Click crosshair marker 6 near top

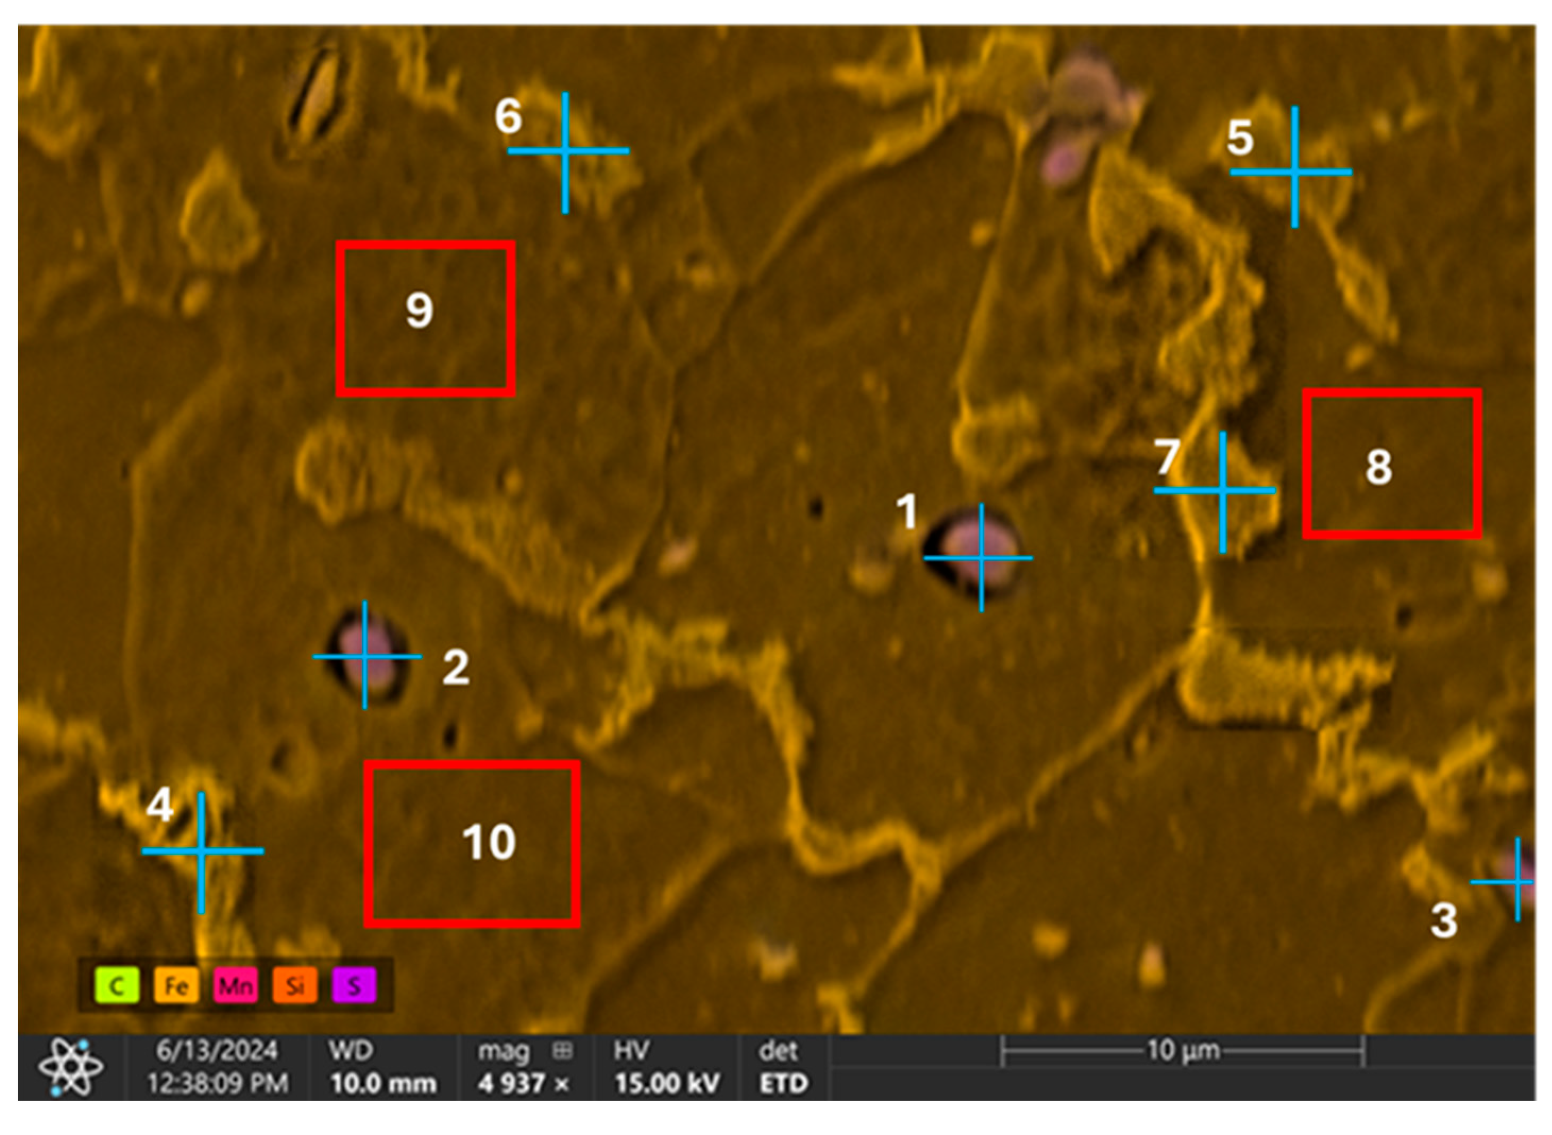[565, 150]
